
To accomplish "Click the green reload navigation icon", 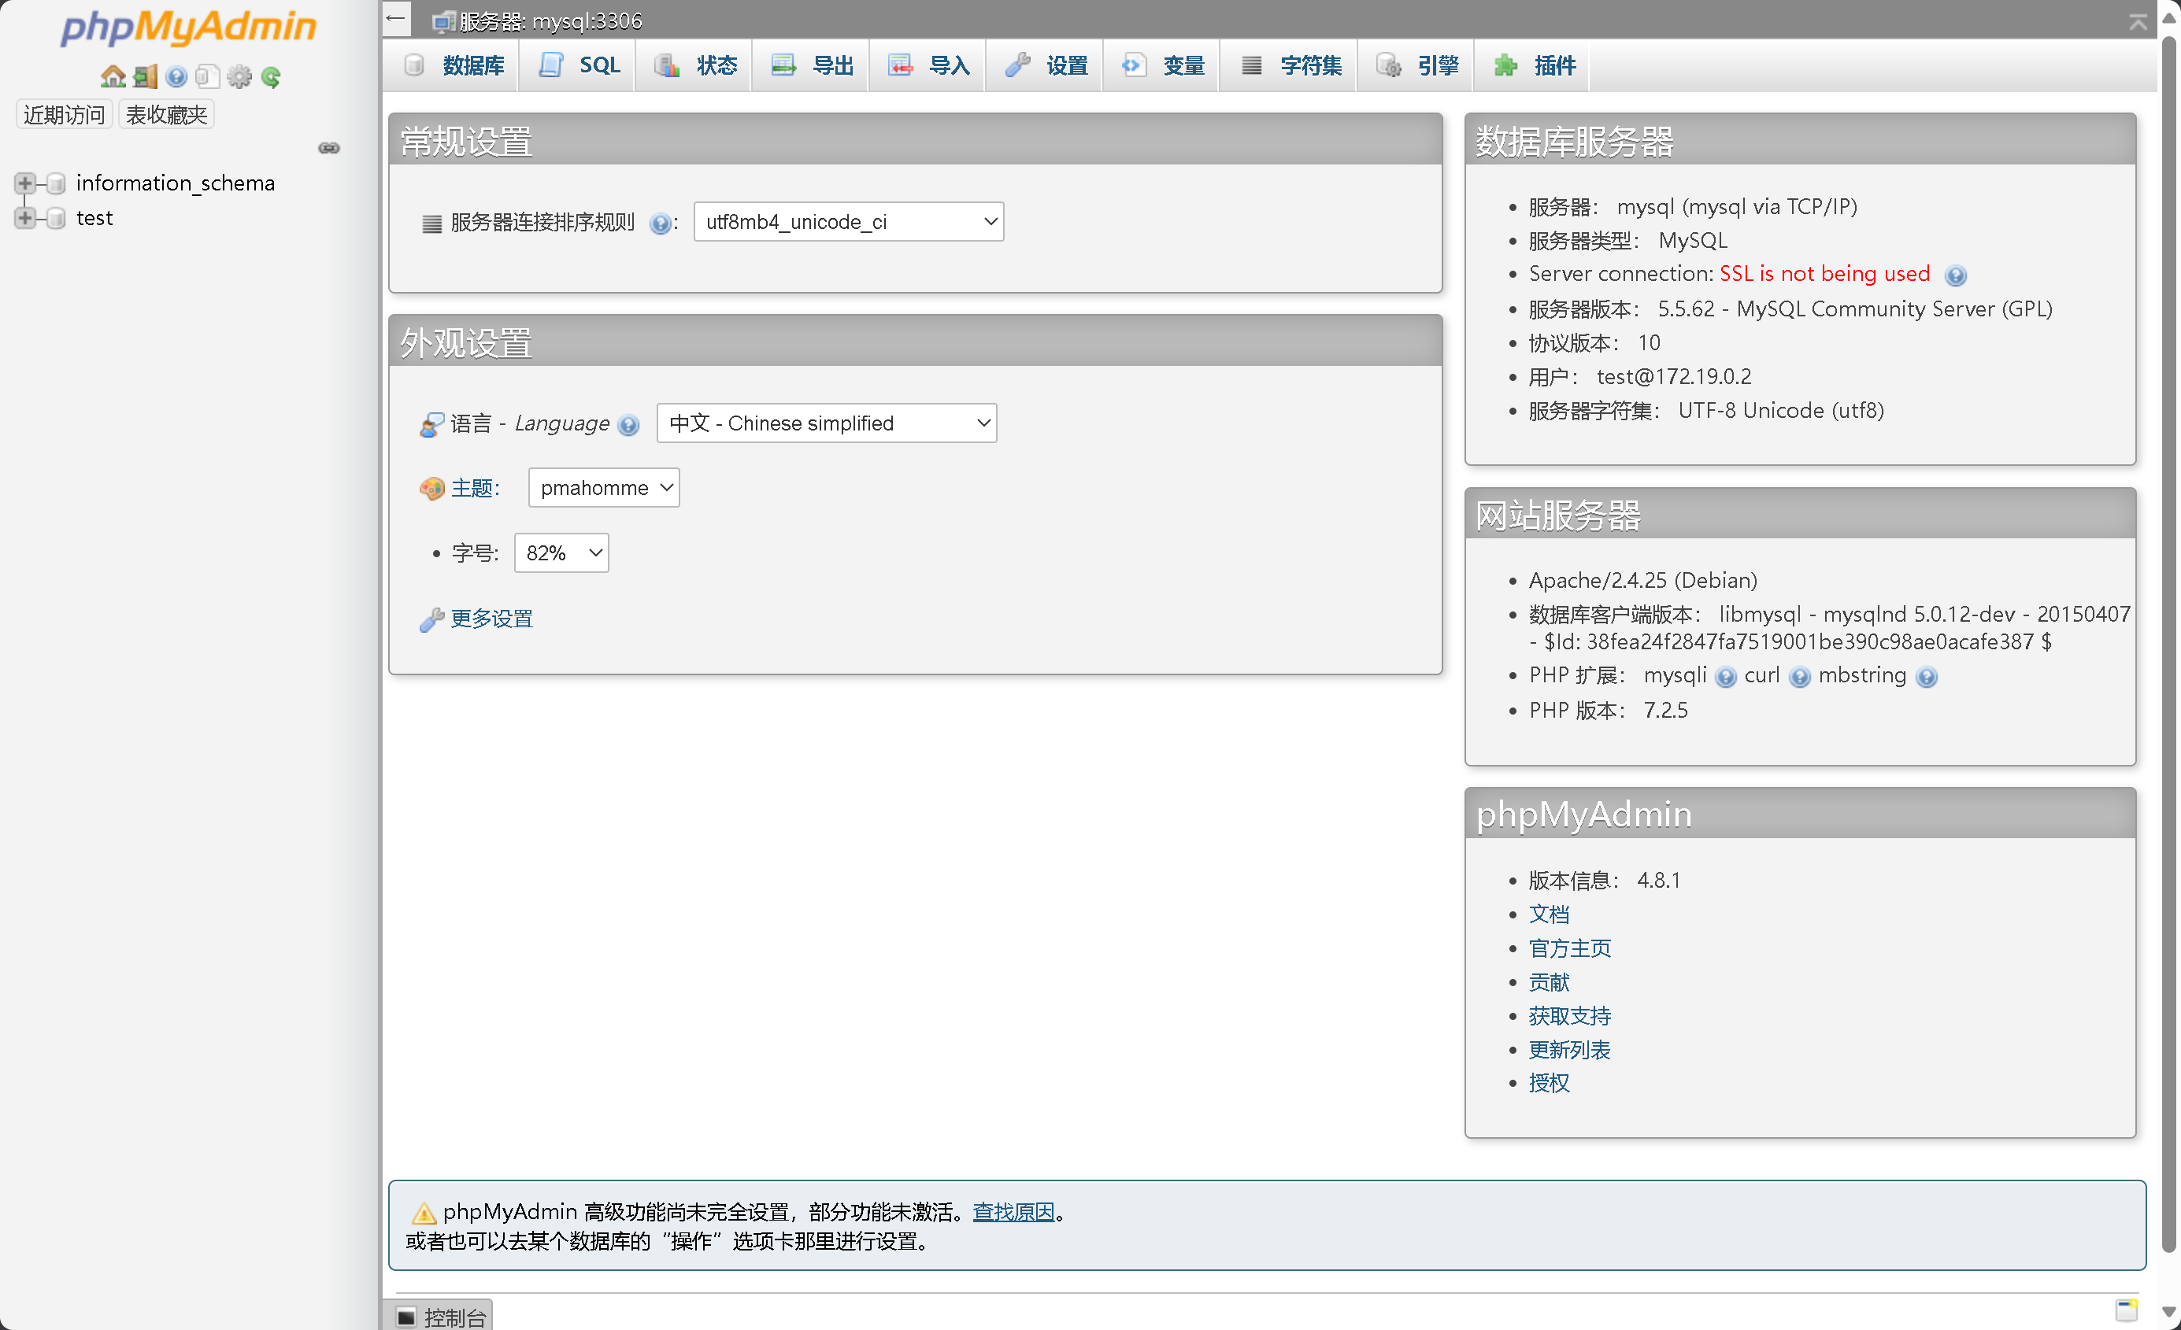I will coord(271,77).
